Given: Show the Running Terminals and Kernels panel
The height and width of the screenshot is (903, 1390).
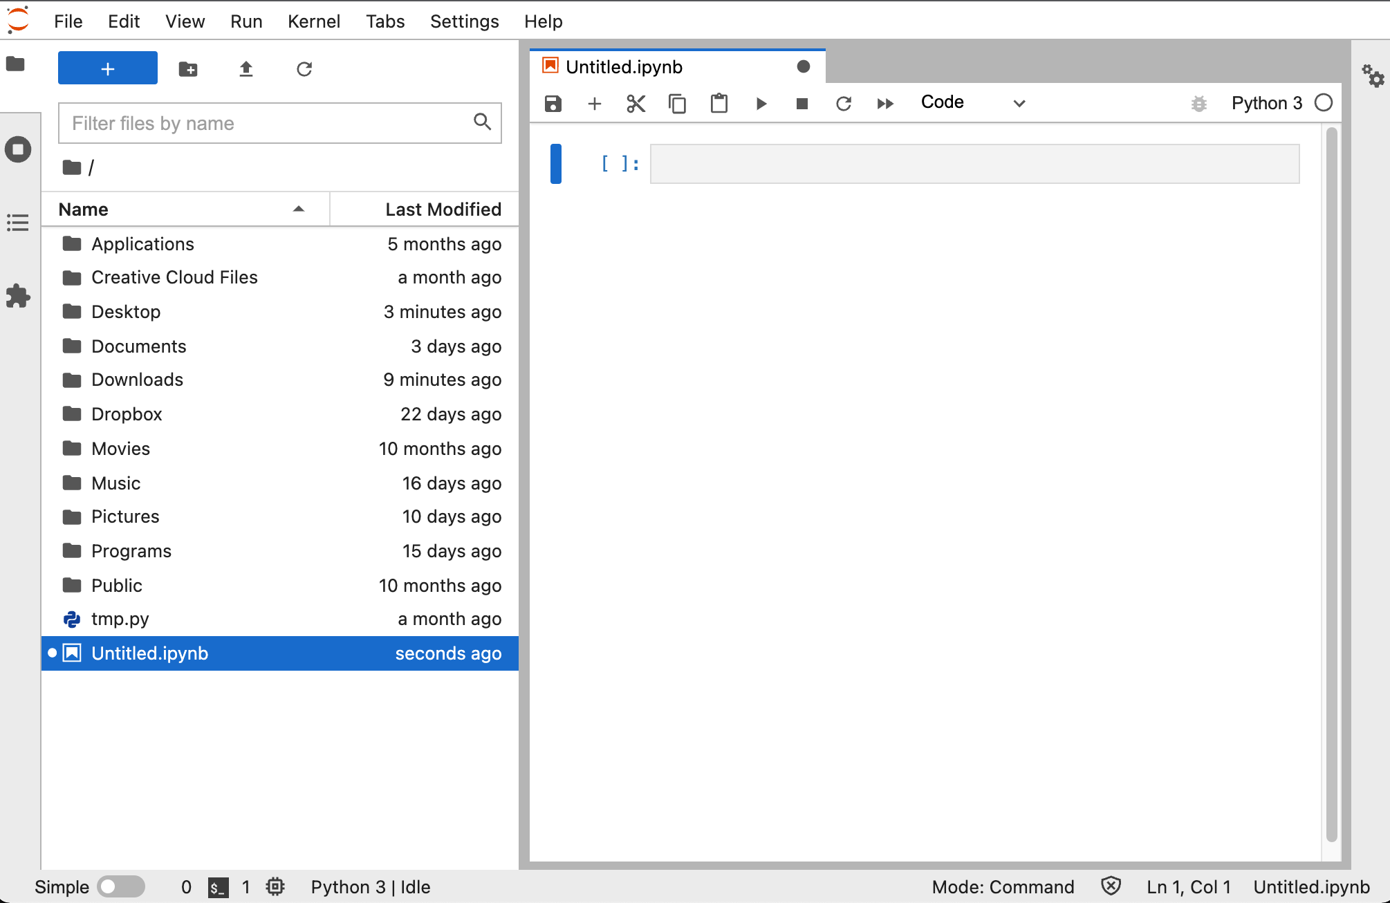Looking at the screenshot, I should pos(18,149).
